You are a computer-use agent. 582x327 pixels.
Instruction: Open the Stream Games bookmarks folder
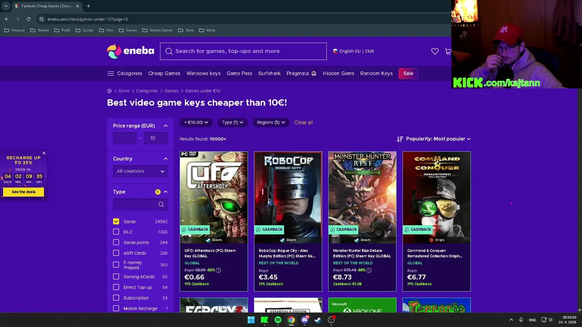(157, 30)
